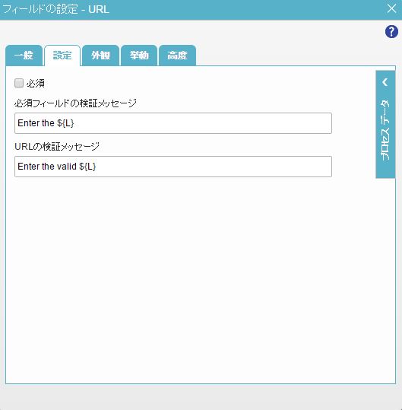The image size is (402, 410).
Task: Click the Enter the ${L} text
Action: tap(46, 123)
